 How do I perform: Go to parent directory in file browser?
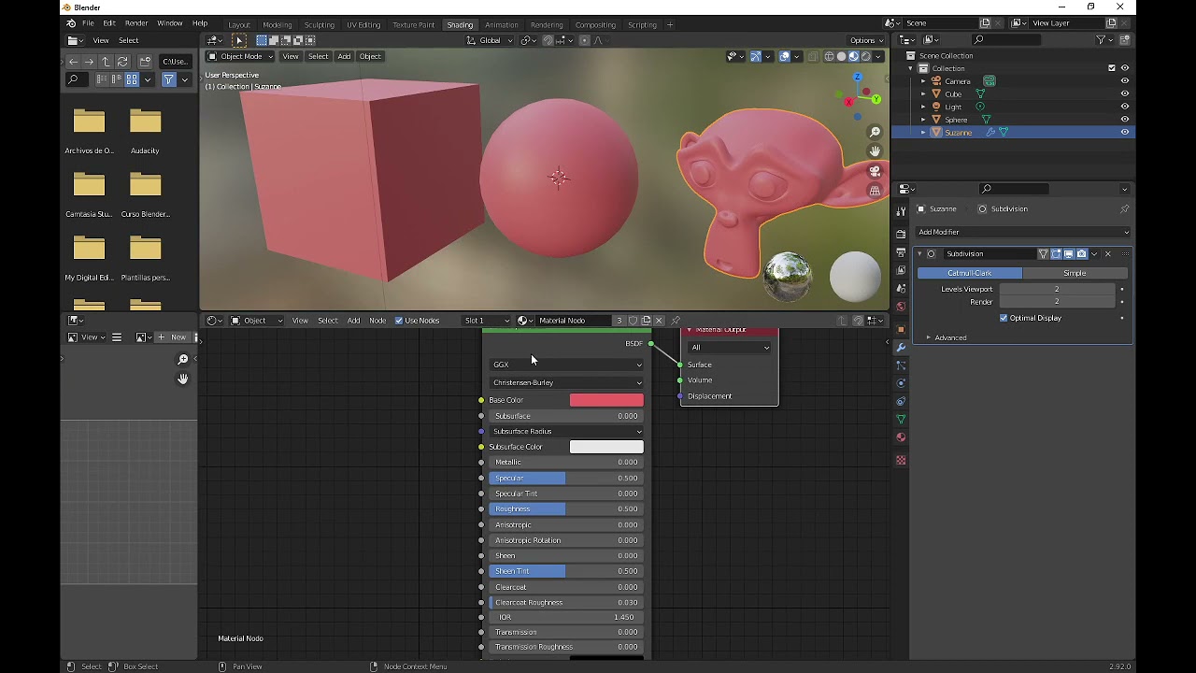coord(106,62)
